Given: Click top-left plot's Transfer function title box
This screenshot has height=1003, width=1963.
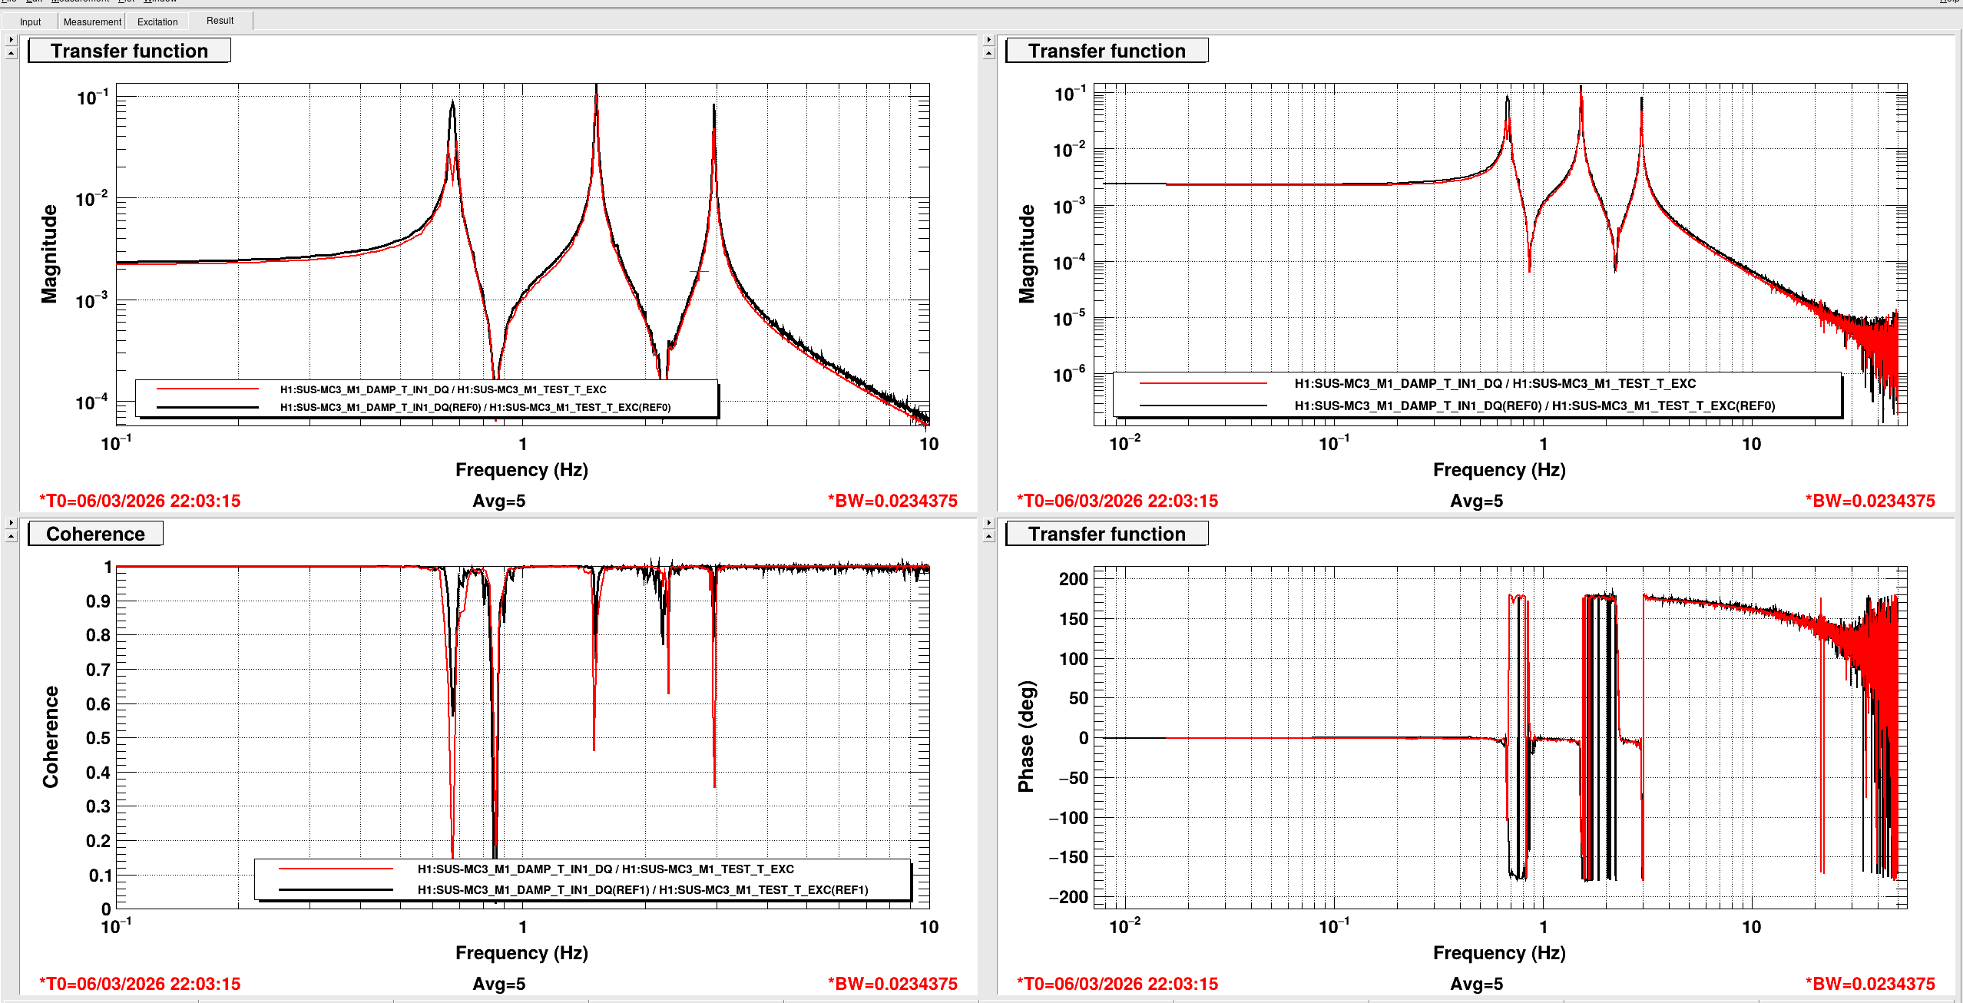Looking at the screenshot, I should 129,51.
